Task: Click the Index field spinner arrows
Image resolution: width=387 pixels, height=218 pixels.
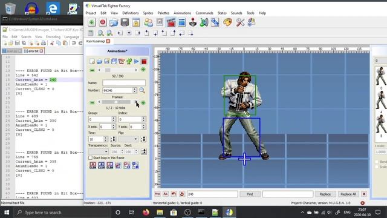Action: (x=144, y=119)
